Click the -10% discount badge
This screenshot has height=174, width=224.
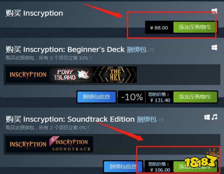[x=132, y=97]
